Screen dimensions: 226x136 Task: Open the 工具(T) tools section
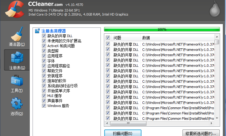[17, 84]
